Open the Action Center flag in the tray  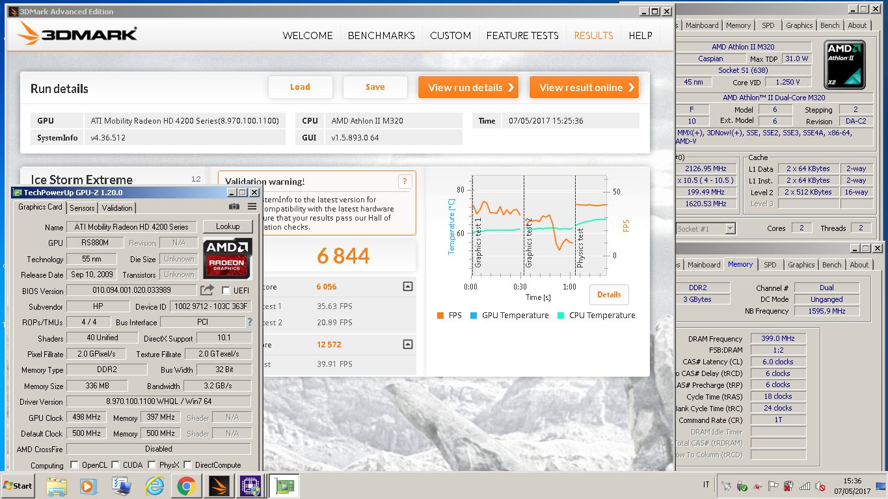[773, 485]
